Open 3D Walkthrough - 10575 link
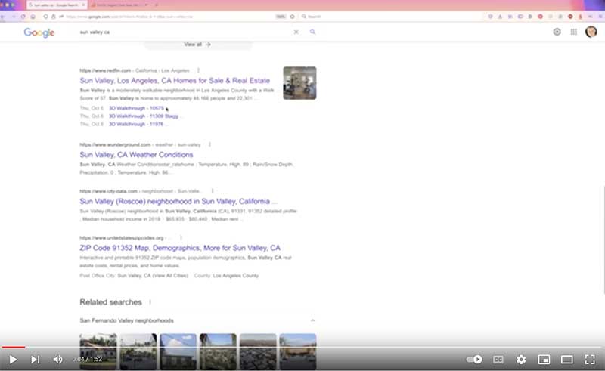 (136, 108)
